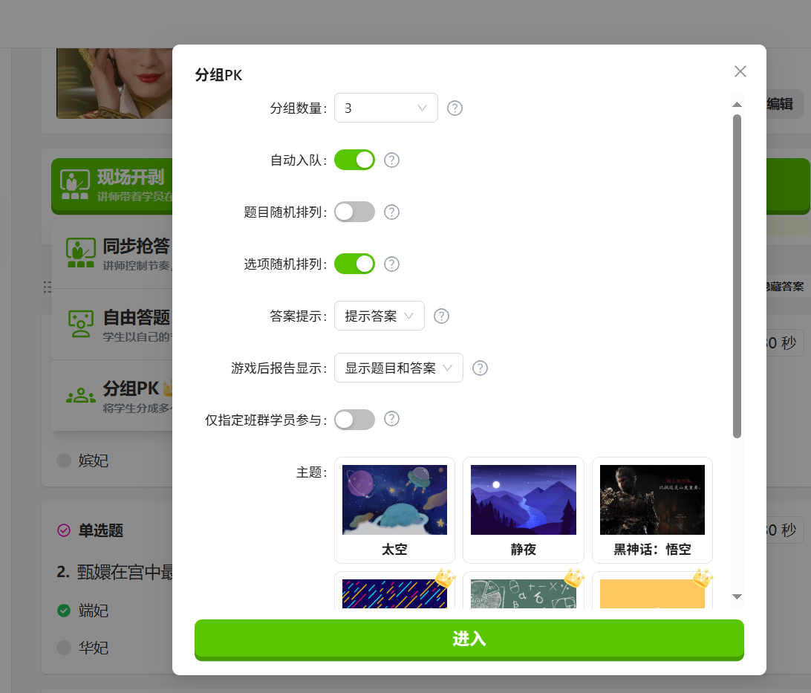Image resolution: width=811 pixels, height=693 pixels.
Task: Select the 华妃 answer radio
Action: (x=64, y=648)
